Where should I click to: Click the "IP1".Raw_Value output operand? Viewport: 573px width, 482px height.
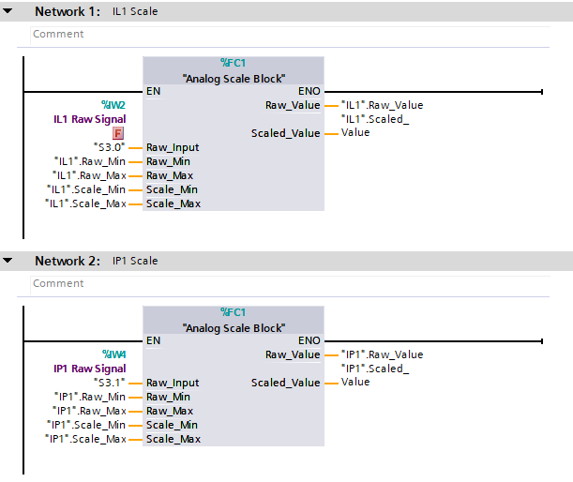383,354
